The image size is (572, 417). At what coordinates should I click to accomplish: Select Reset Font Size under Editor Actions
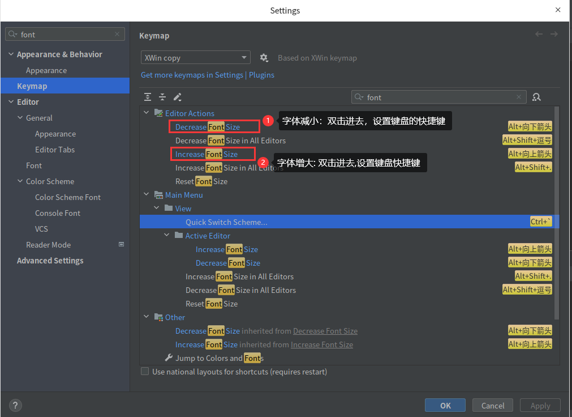201,181
